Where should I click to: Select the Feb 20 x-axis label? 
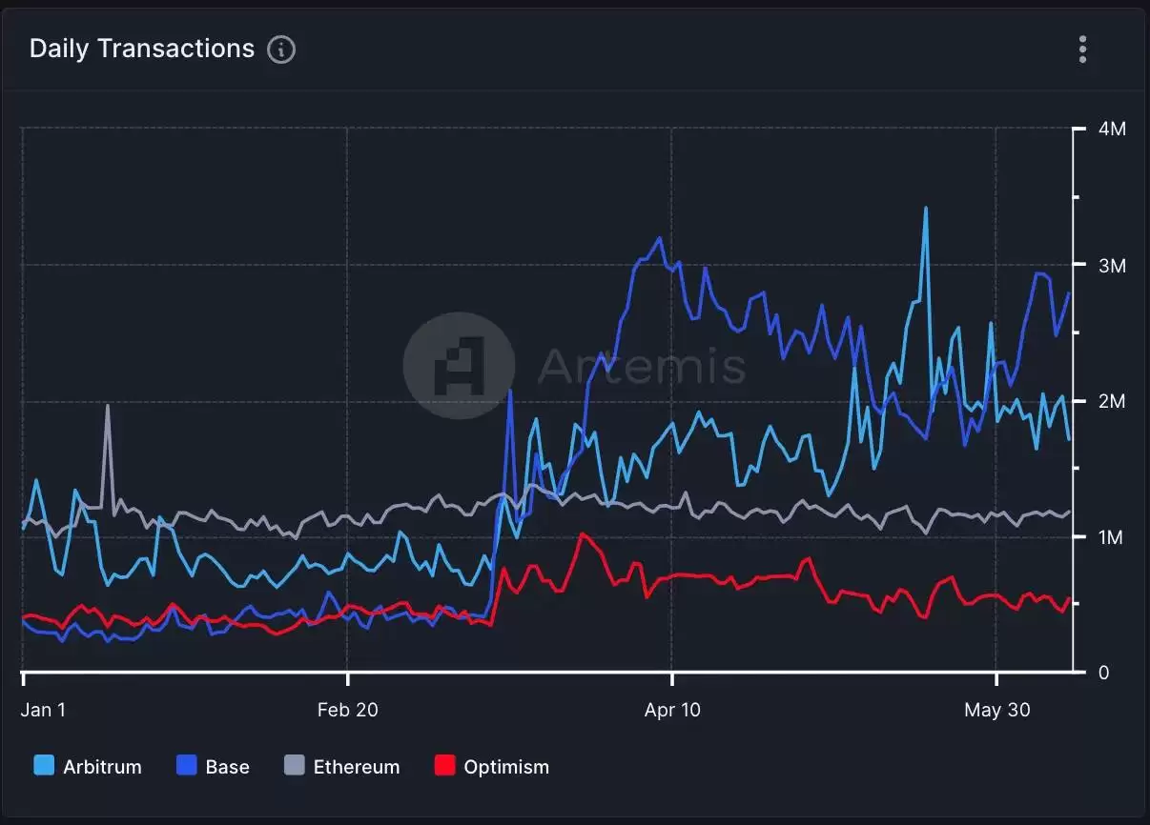(347, 710)
